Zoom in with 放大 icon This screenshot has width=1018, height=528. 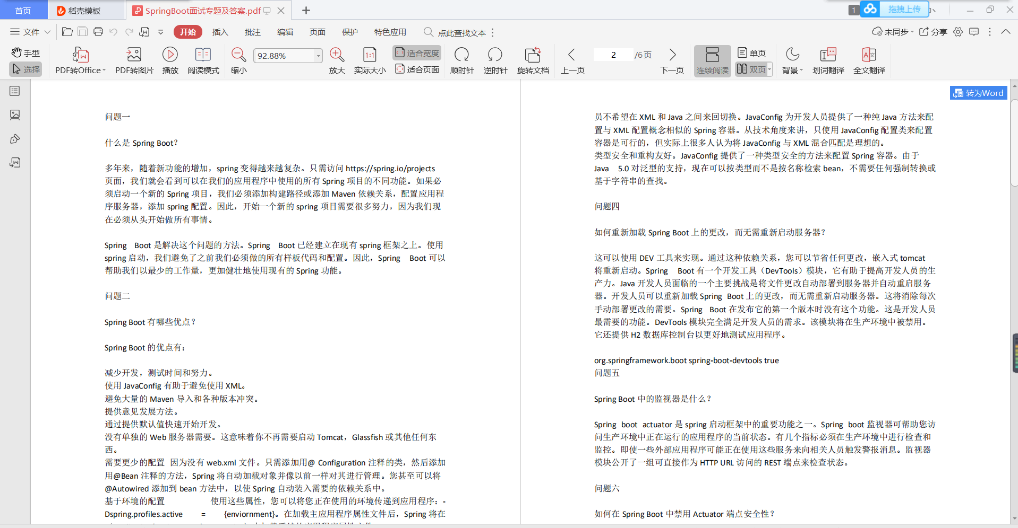pos(337,61)
